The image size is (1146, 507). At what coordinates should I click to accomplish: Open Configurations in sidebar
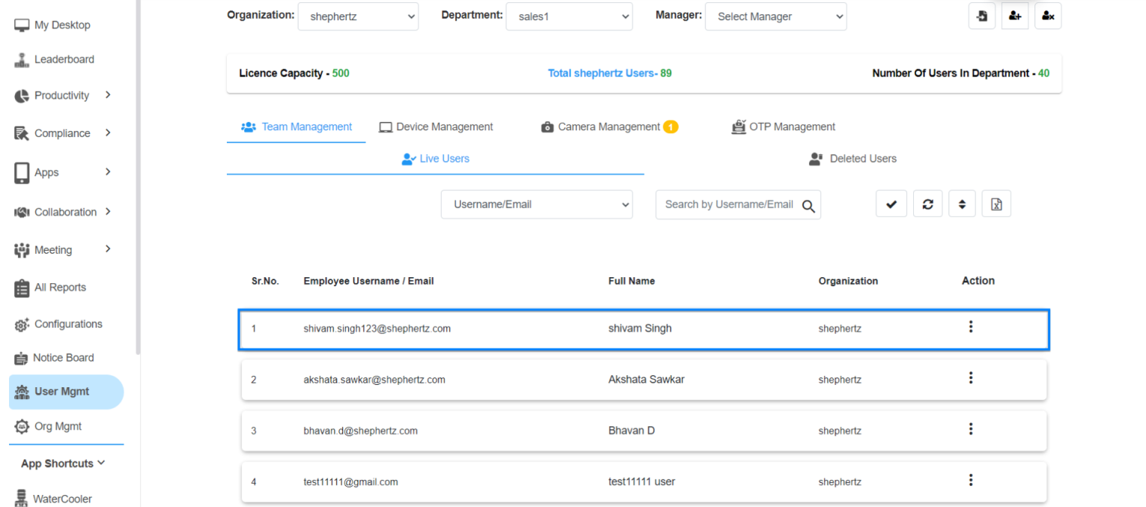click(x=58, y=324)
